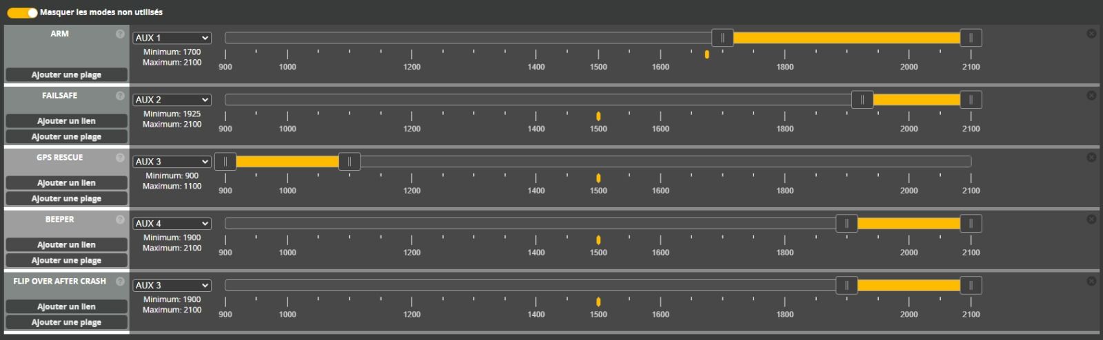Image resolution: width=1103 pixels, height=340 pixels.
Task: Open the AUX 1 dropdown for ARM
Action: [172, 38]
